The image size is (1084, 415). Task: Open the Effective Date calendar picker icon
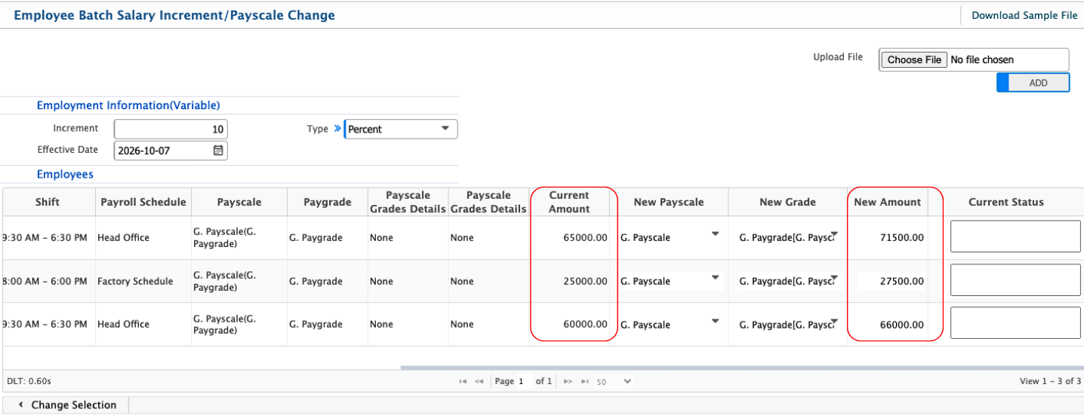point(218,151)
